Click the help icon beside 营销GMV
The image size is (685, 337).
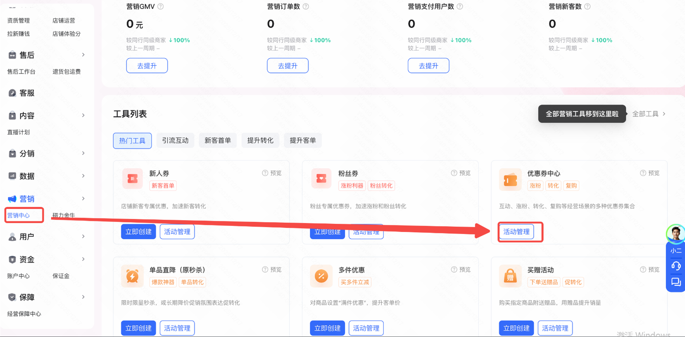(x=161, y=7)
